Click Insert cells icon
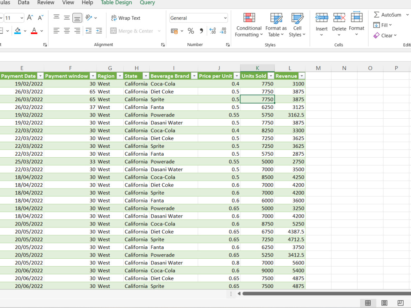The height and width of the screenshot is (308, 411). tap(322, 18)
